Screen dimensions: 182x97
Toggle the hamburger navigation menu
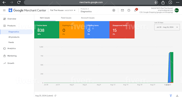coord(4,10)
